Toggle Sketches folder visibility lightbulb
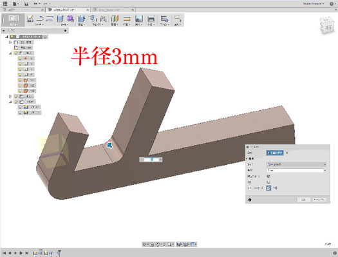Screen dimensions: 338x257 click(16, 102)
